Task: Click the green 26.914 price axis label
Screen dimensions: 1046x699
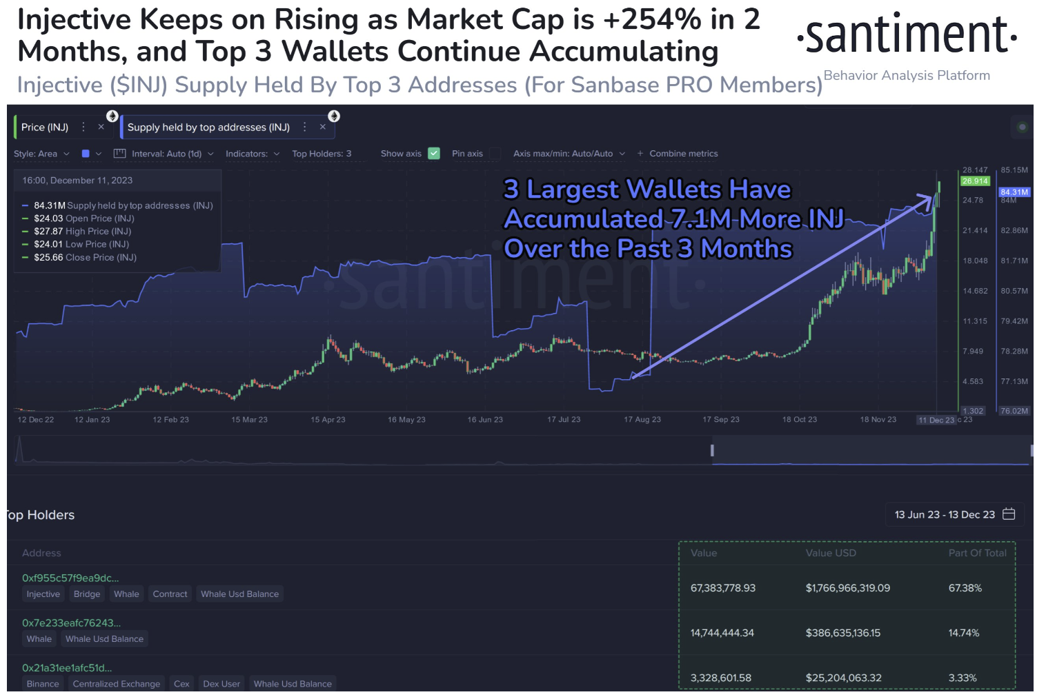Action: [x=976, y=181]
